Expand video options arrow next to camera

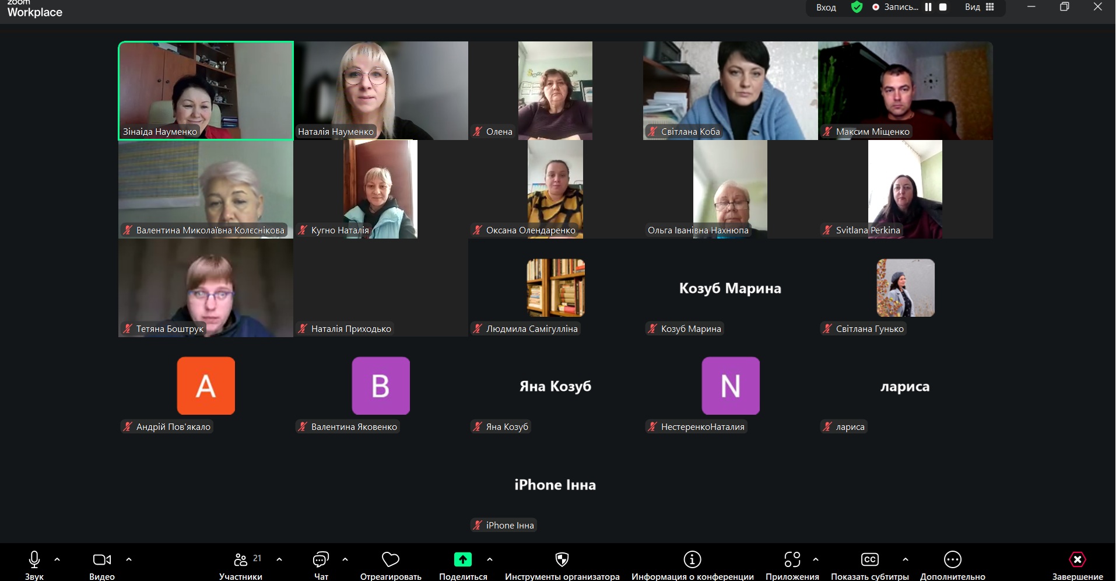(129, 559)
